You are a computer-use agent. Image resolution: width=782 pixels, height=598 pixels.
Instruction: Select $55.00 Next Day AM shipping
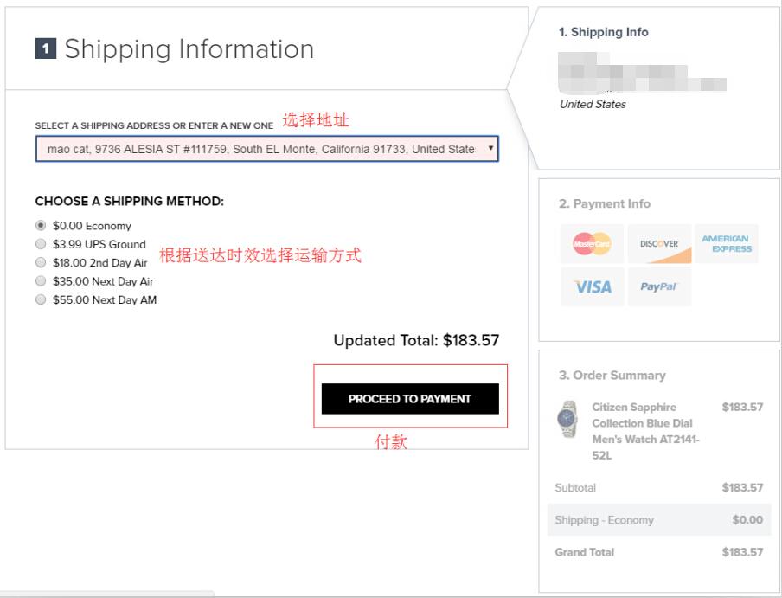[41, 299]
